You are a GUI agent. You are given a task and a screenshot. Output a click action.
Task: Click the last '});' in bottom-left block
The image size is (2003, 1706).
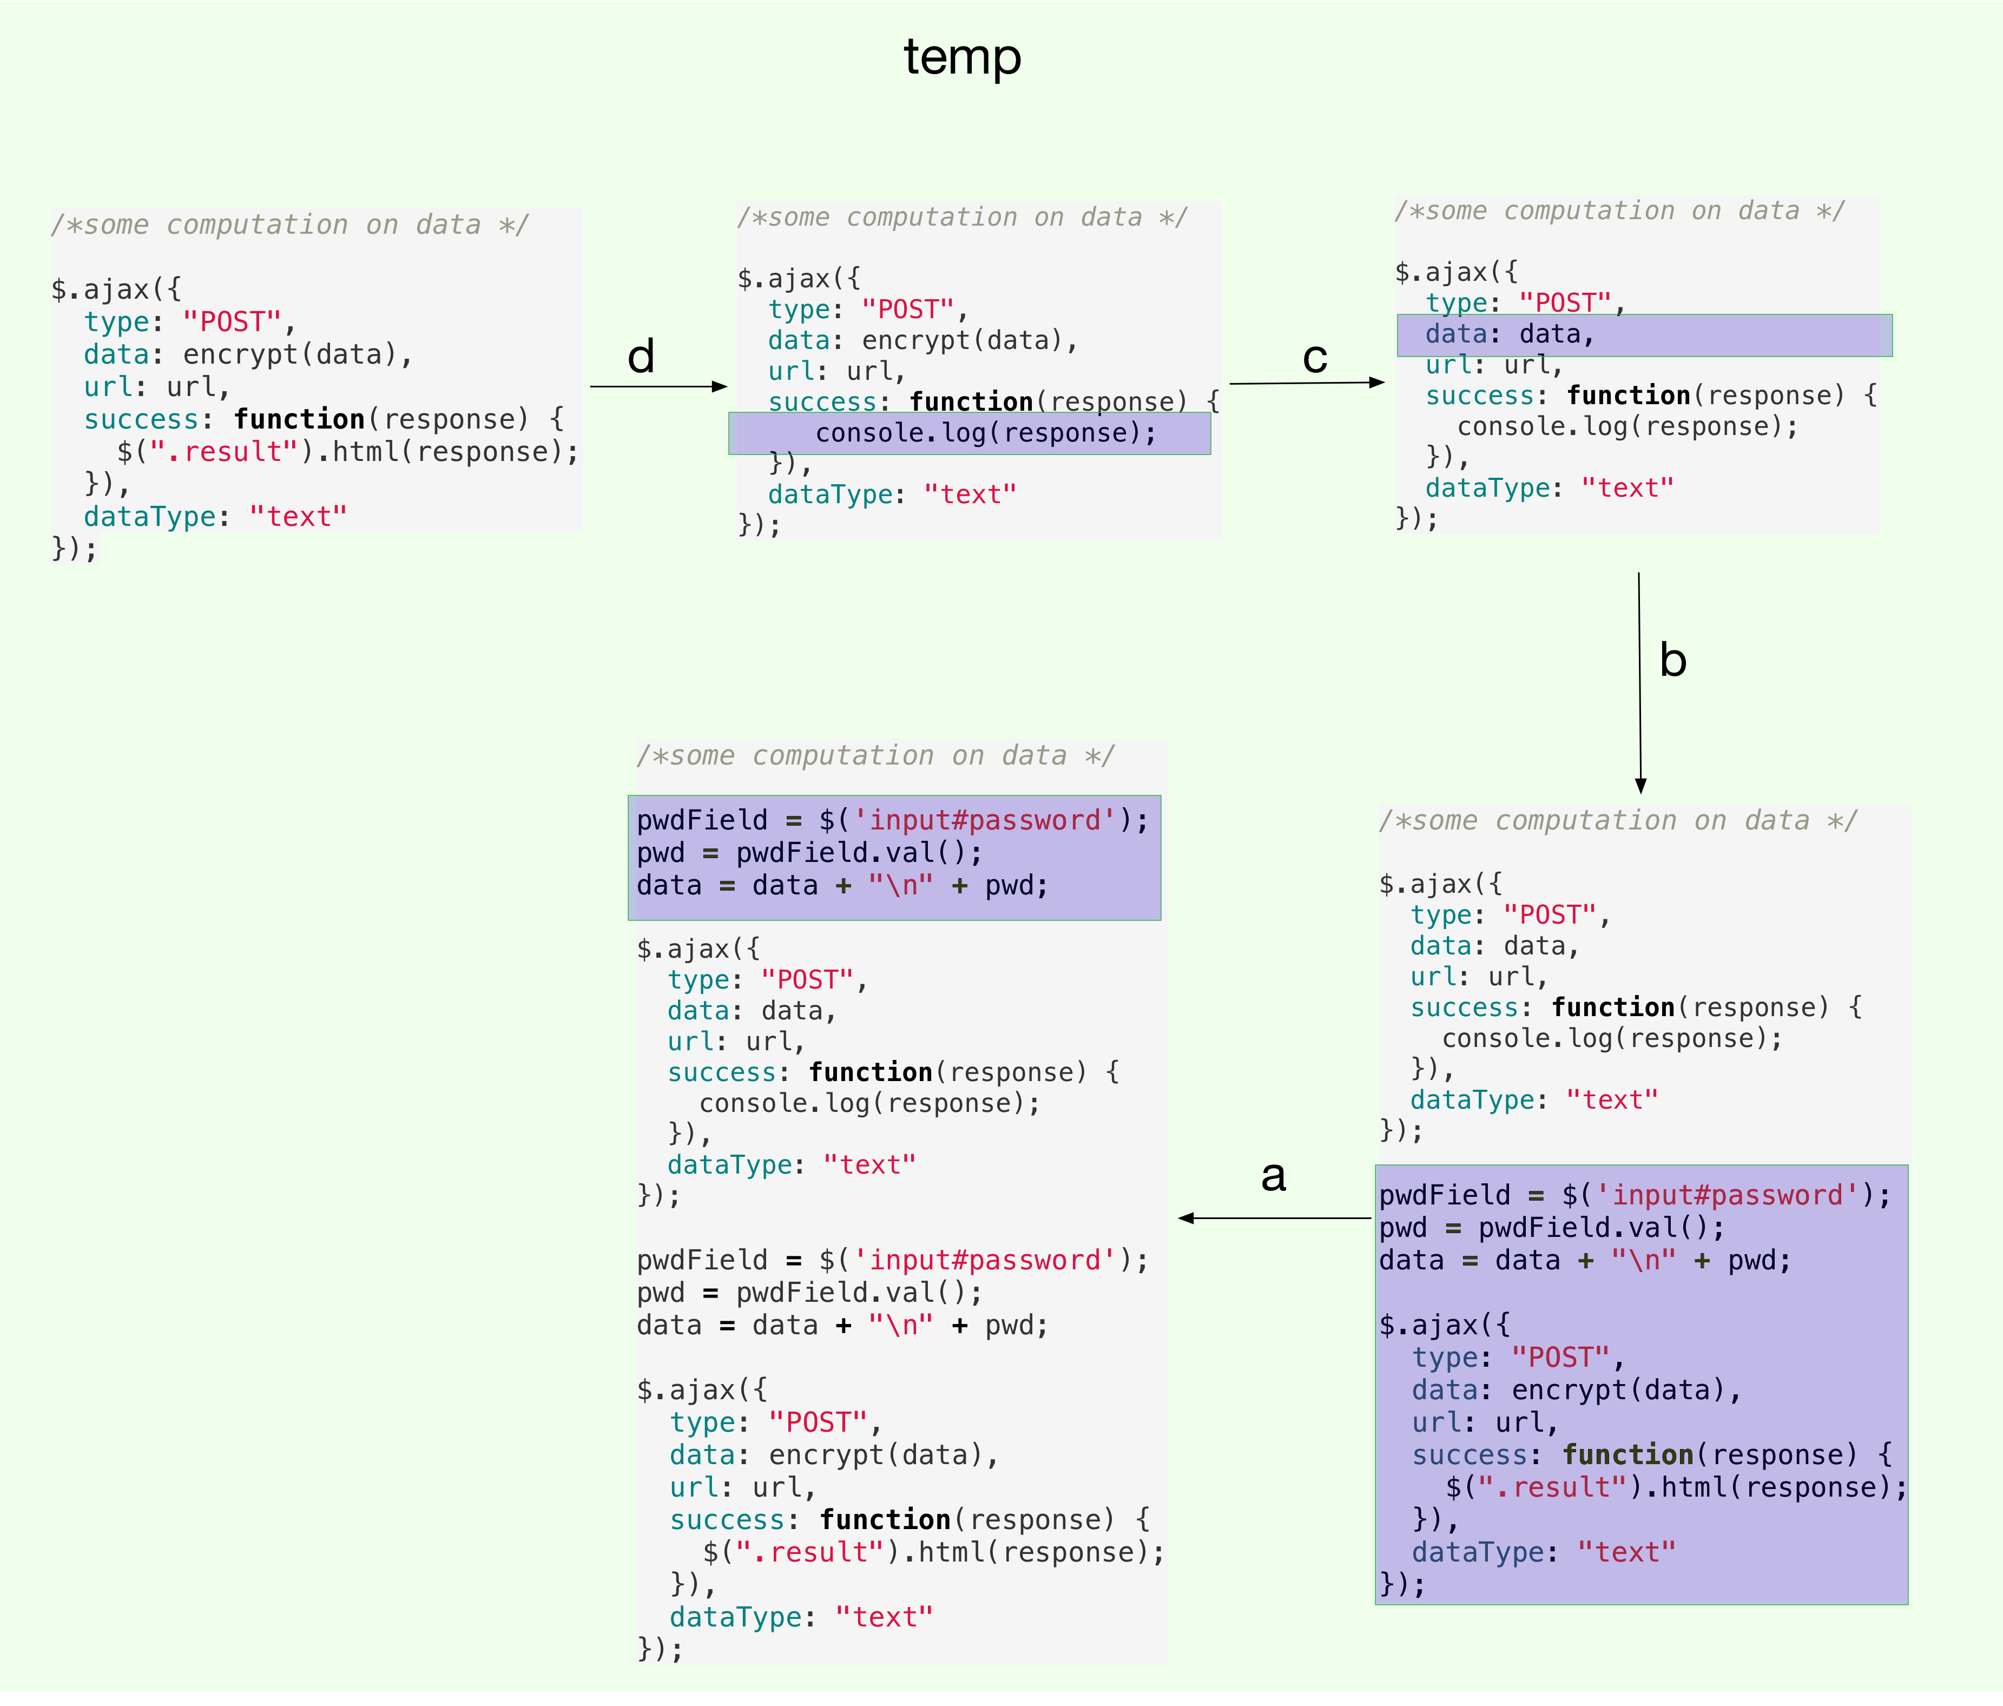tap(660, 1649)
